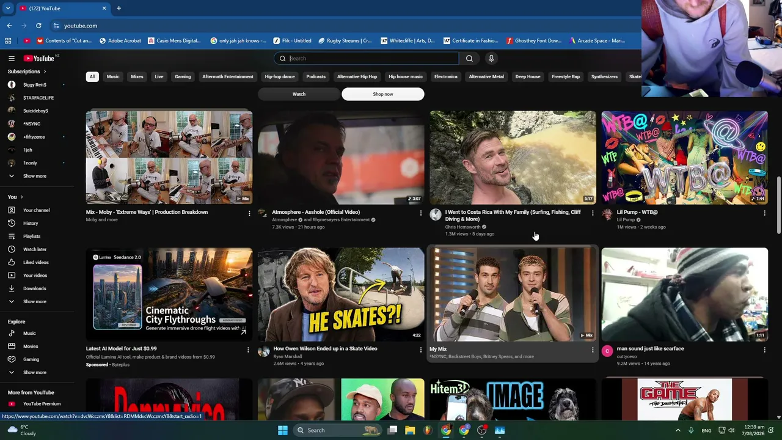The width and height of the screenshot is (782, 440).
Task: Open the Siggy Rett$ subscription channel
Action: tap(35, 85)
